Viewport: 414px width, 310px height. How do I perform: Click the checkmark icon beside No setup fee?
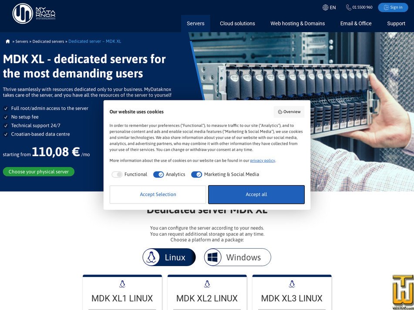pyautogui.click(x=6, y=117)
